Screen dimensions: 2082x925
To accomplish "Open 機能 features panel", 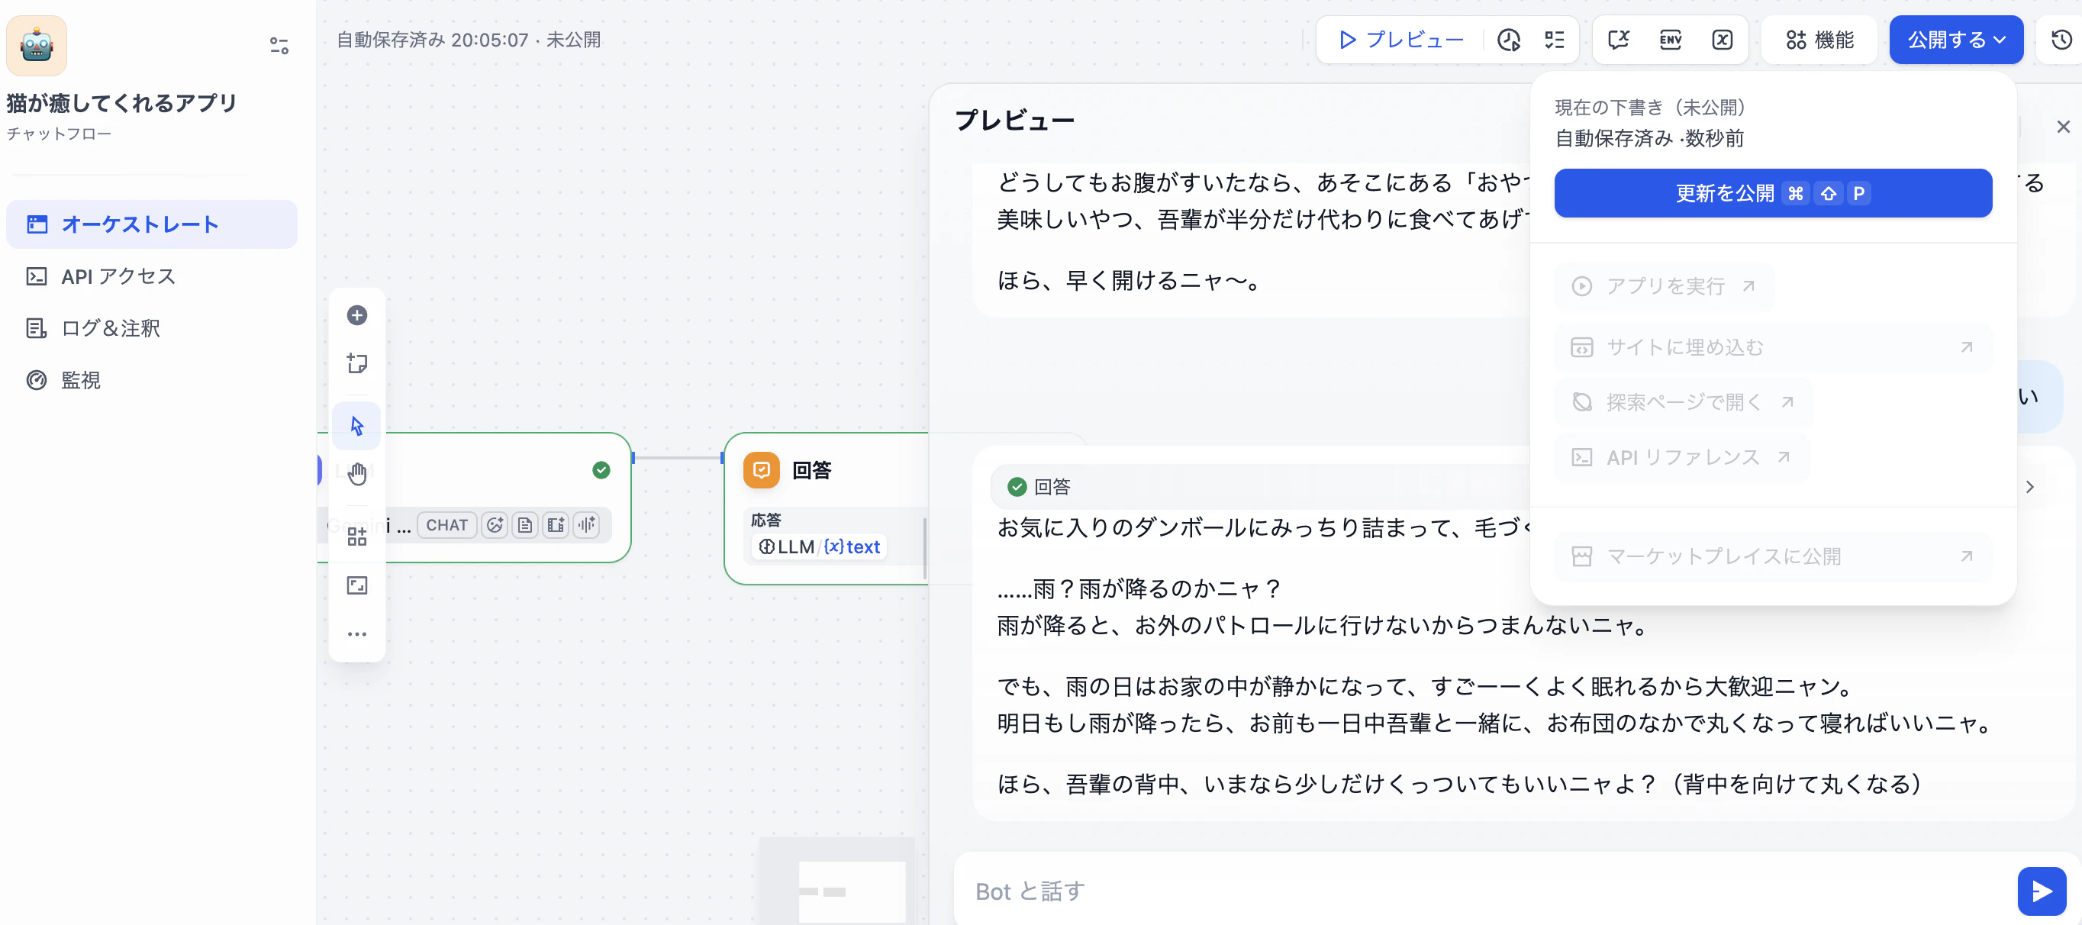I will coord(1819,40).
